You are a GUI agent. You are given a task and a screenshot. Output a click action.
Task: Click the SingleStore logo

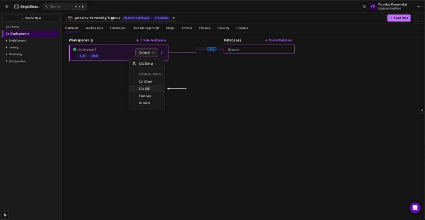tap(27, 7)
